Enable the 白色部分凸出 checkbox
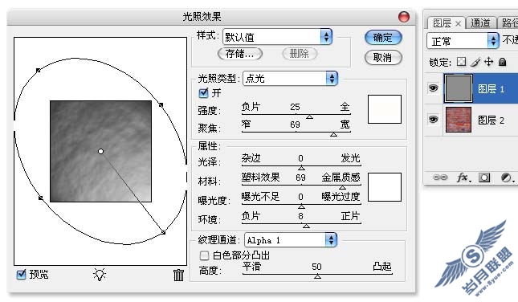518x302 pixels. [x=205, y=255]
